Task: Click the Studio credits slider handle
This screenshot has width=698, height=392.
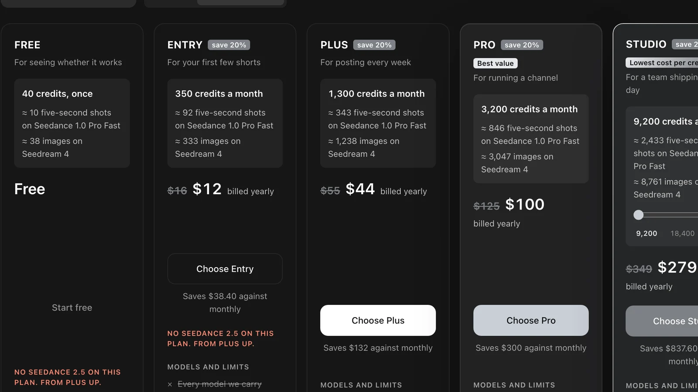Action: 638,215
